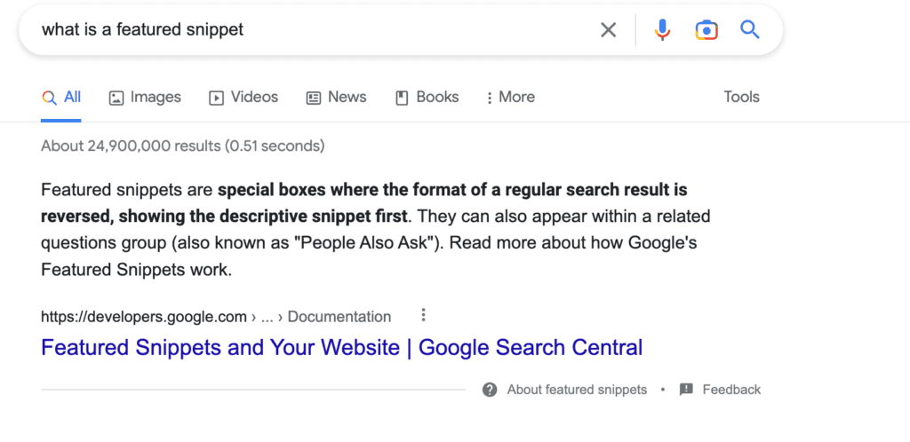
Task: Click the Feedback speech bubble icon
Action: pyautogui.click(x=686, y=390)
